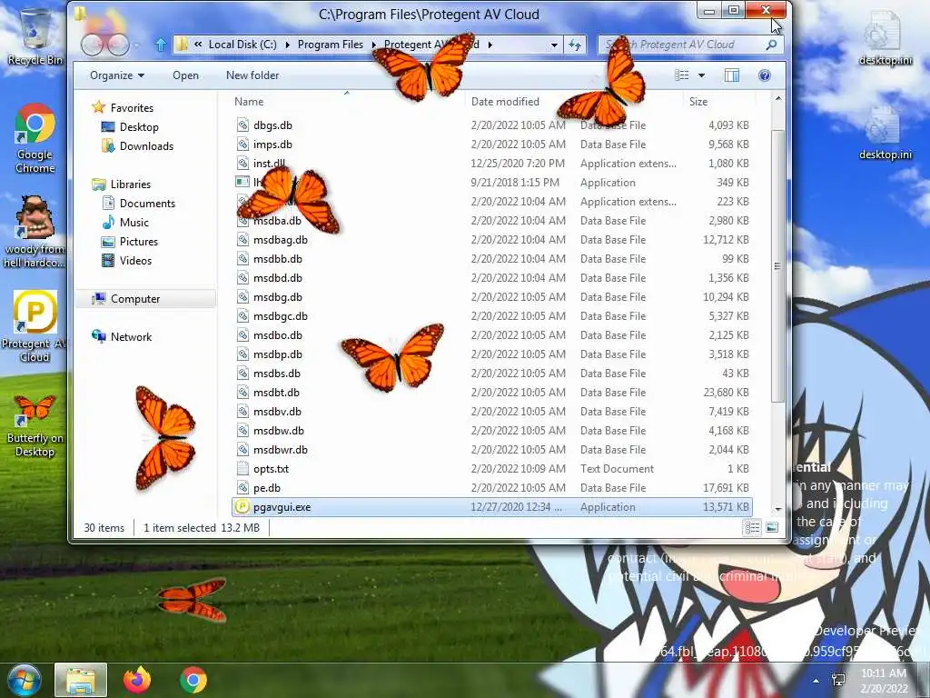Launch Chrome from the taskbar

[193, 680]
